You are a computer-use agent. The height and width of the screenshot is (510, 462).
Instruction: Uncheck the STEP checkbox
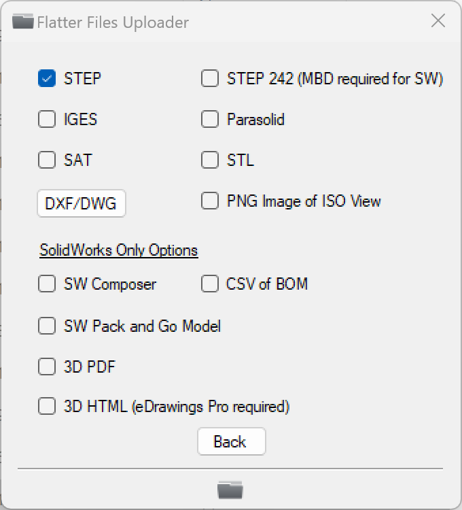pyautogui.click(x=47, y=79)
